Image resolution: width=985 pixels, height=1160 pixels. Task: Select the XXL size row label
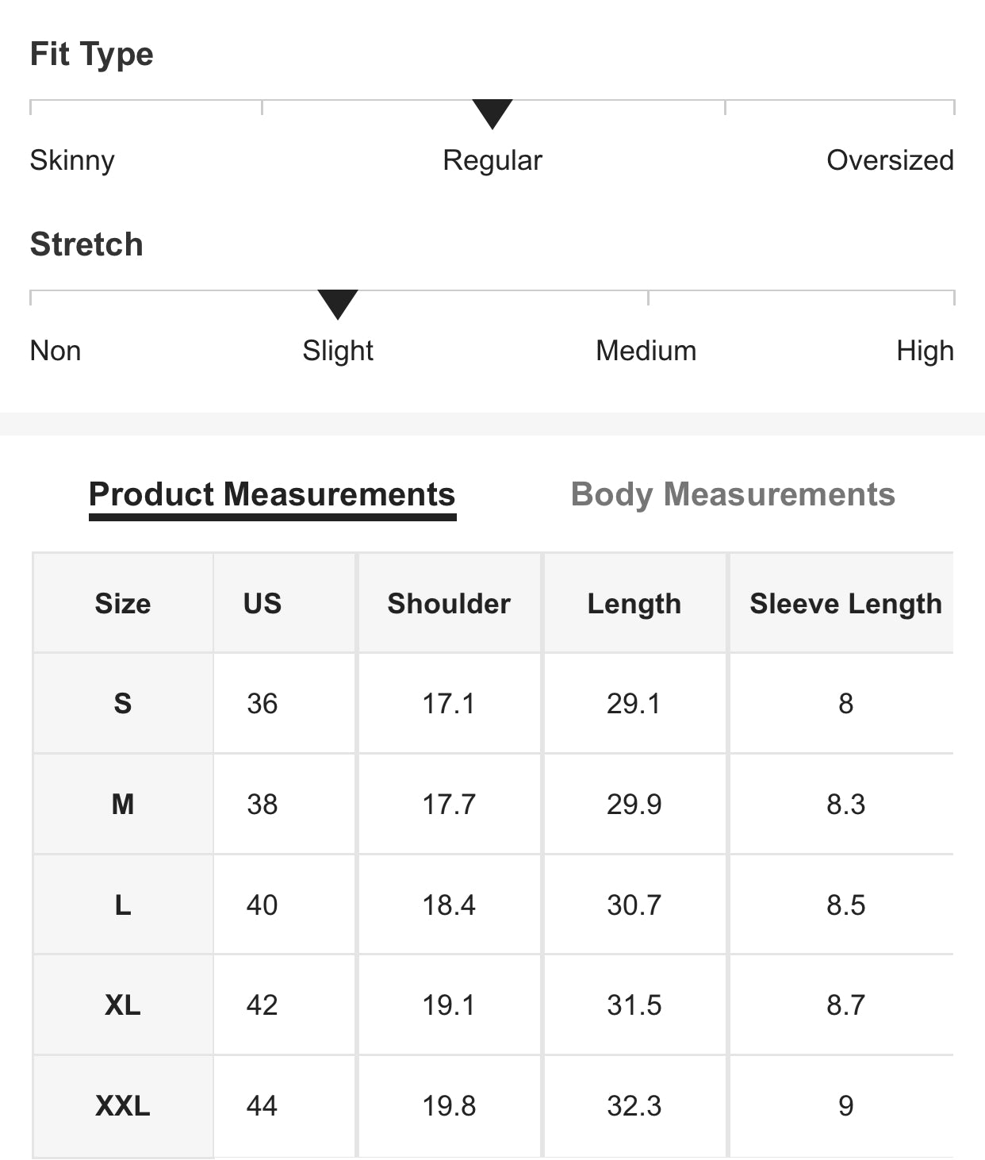[x=123, y=1106]
